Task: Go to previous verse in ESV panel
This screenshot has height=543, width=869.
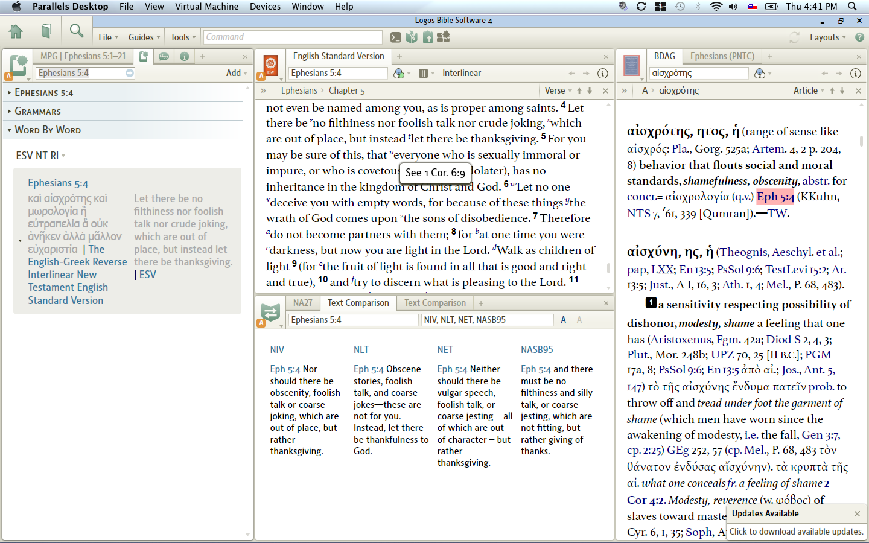Action: point(579,91)
